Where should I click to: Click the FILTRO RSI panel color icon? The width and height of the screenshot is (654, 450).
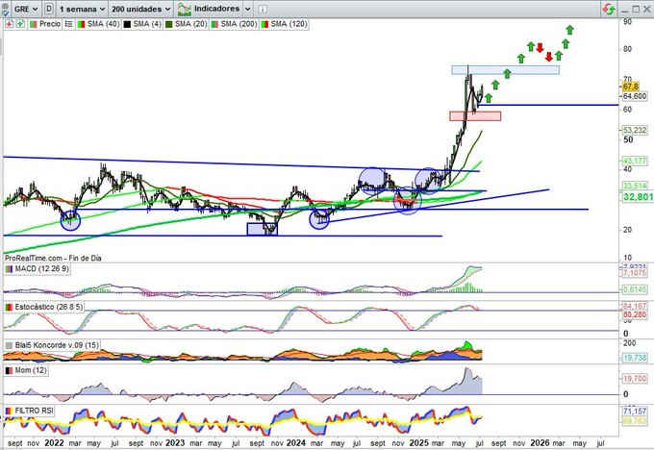coord(9,412)
